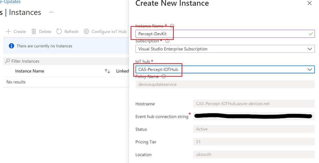Viewport: 319px width, 163px height.
Task: Click the Status label
Action: 141,129
